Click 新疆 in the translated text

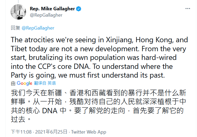coord(56,93)
